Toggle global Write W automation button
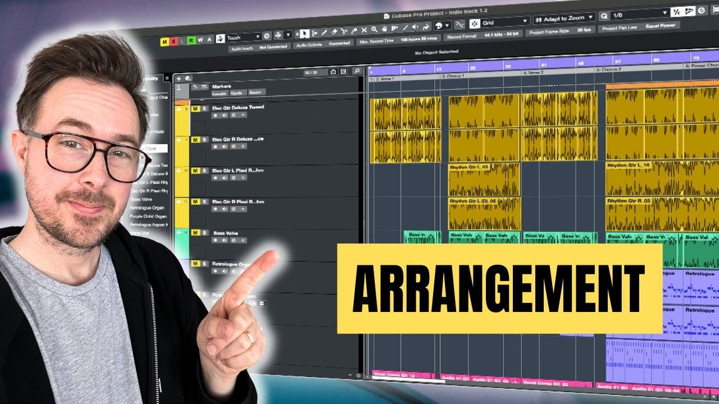 [x=200, y=40]
